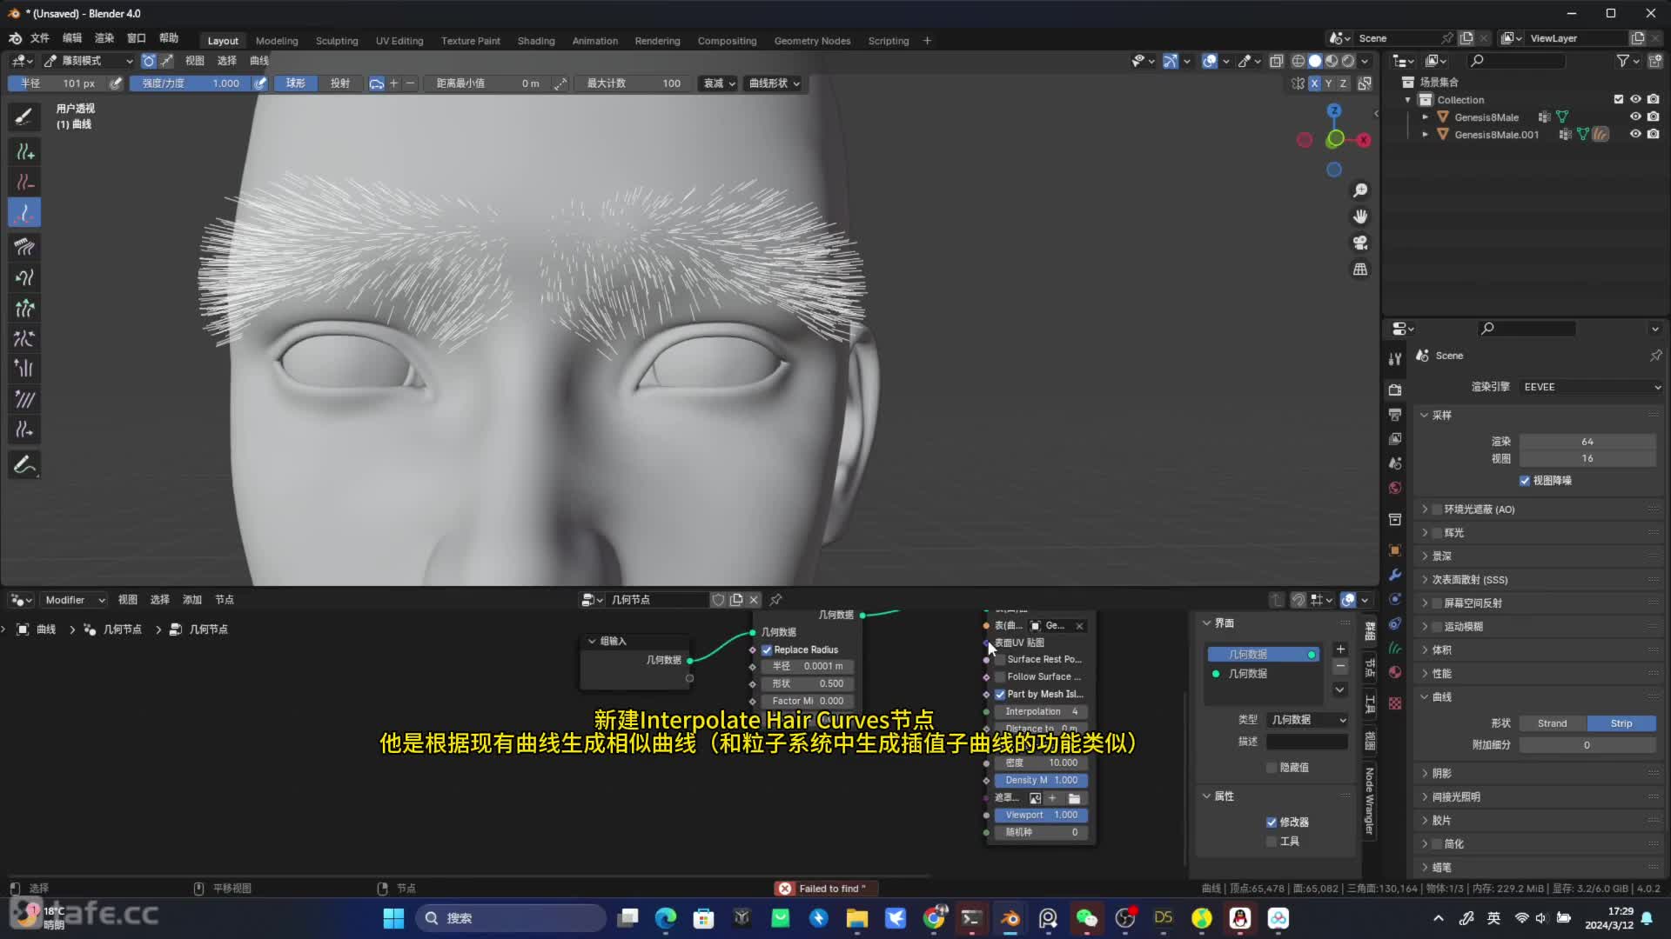Screen dimensions: 1671x939
Task: Open the Object properties orange square tab
Action: (1395, 550)
